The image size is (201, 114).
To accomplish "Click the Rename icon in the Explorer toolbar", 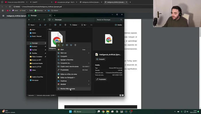I will click(55, 25).
